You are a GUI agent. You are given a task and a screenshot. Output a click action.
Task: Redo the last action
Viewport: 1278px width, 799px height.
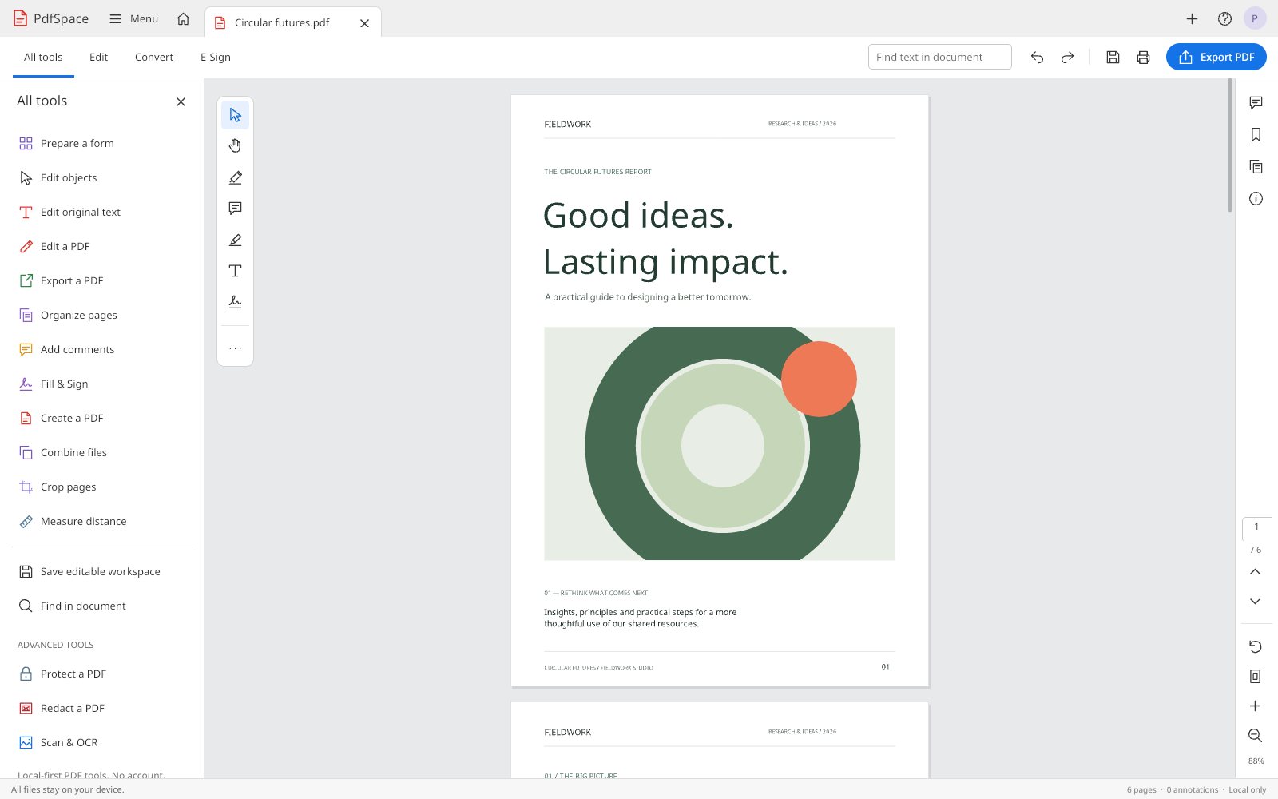point(1067,57)
